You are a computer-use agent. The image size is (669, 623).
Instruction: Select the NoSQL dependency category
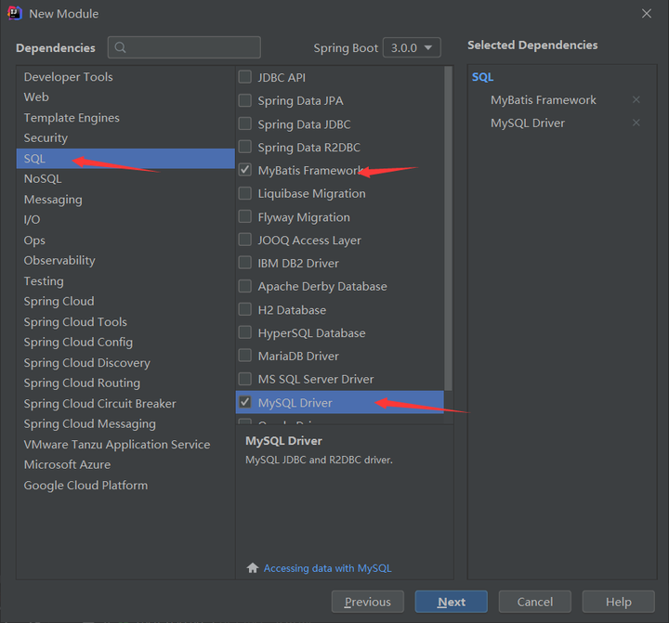[x=43, y=179]
